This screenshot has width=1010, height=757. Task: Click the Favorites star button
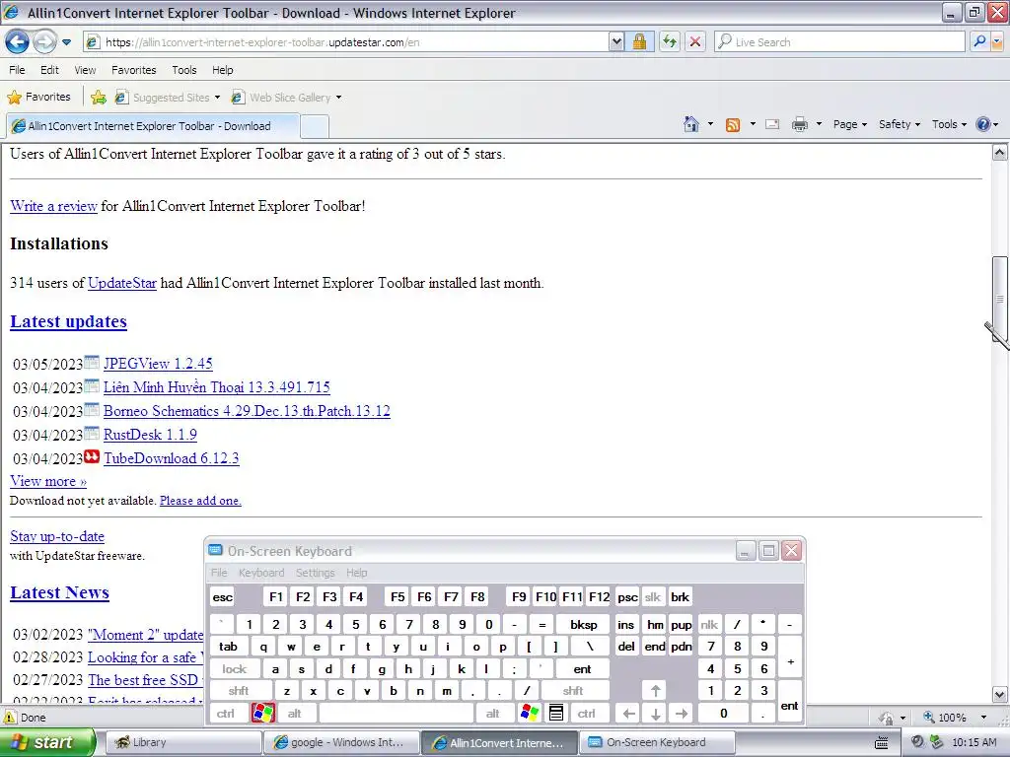point(38,98)
